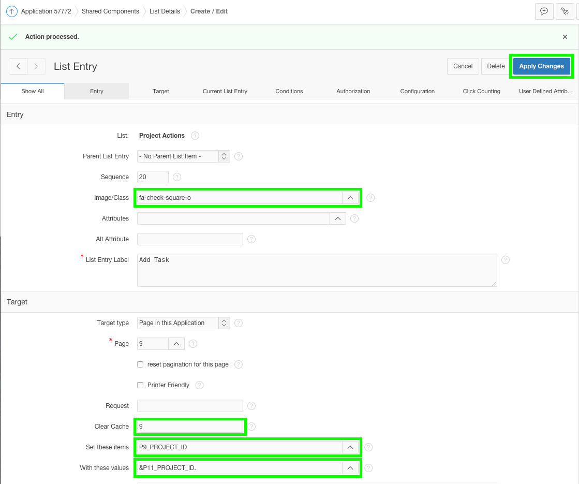The image size is (579, 484).
Task: Open the Parent List Entry dropdown
Action: click(184, 156)
